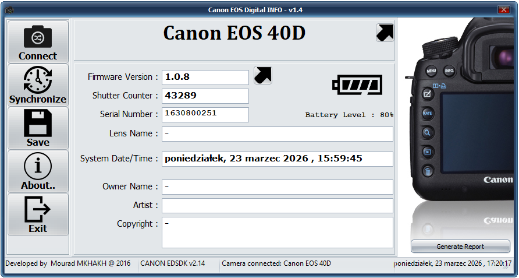The height and width of the screenshot is (278, 519).
Task: Click the Canon camera product image
Action: (460, 117)
